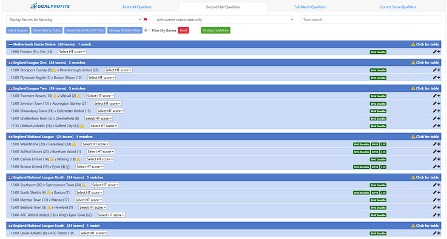Click the plus icon for Emmen v Oss row
This screenshot has width=447, height=239.
point(439,52)
